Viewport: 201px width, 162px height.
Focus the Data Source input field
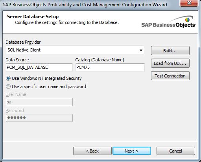point(39,67)
